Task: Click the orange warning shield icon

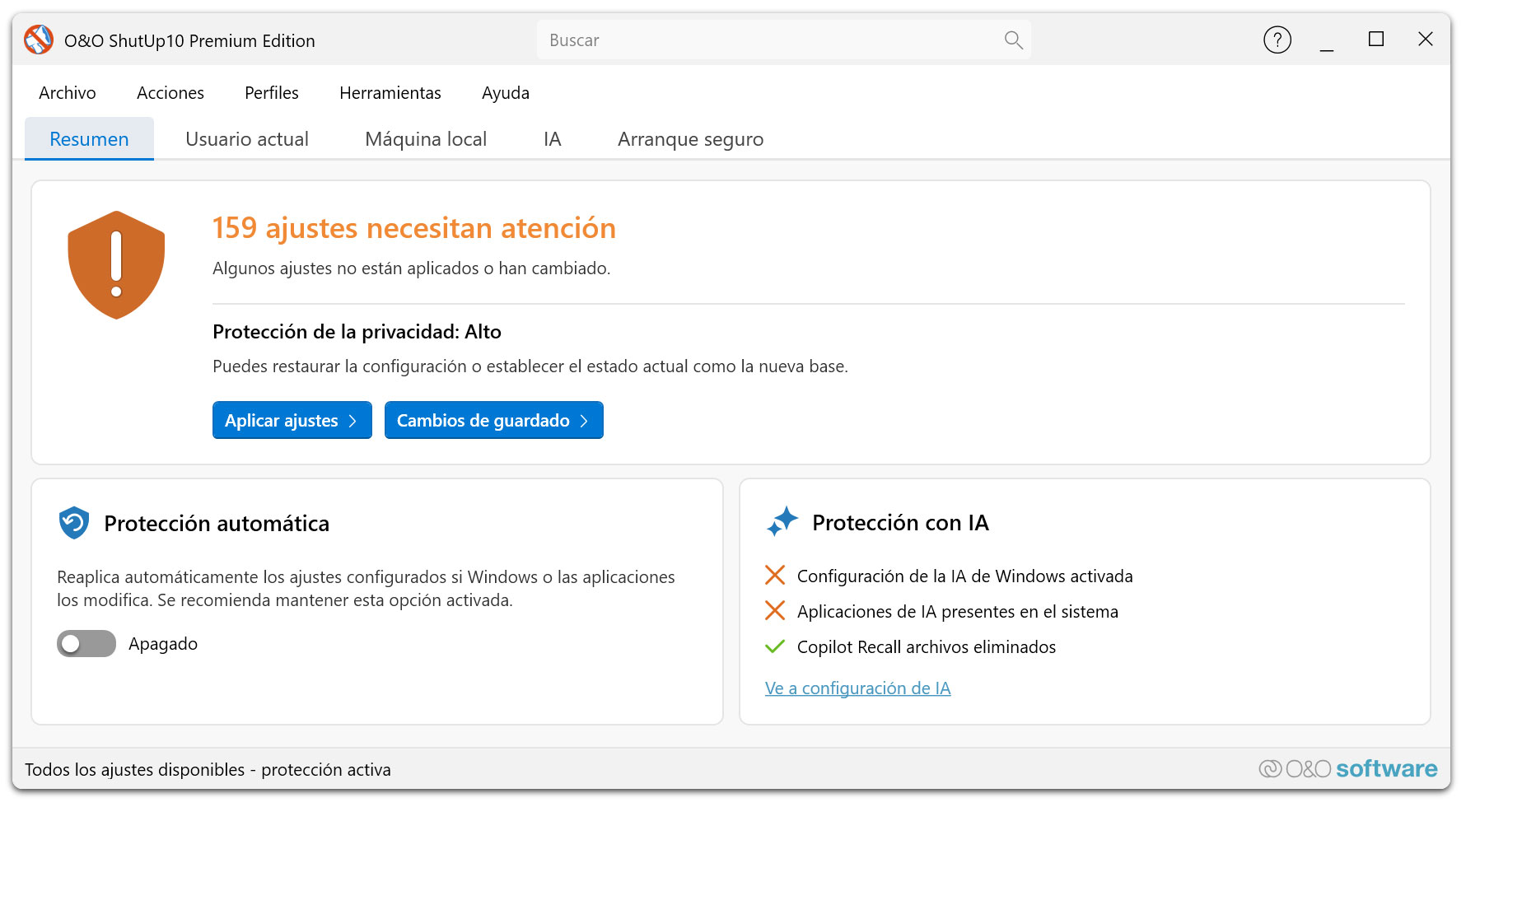Action: coord(116,265)
